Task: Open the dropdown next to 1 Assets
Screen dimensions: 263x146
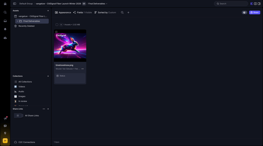Action: coord(61,25)
